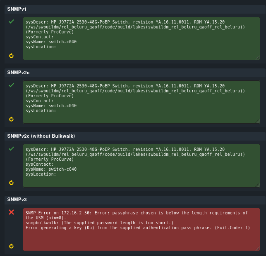Reload the SNMPv2c (without Bulkwalk) test
This screenshot has height=256, width=266.
tap(12, 183)
